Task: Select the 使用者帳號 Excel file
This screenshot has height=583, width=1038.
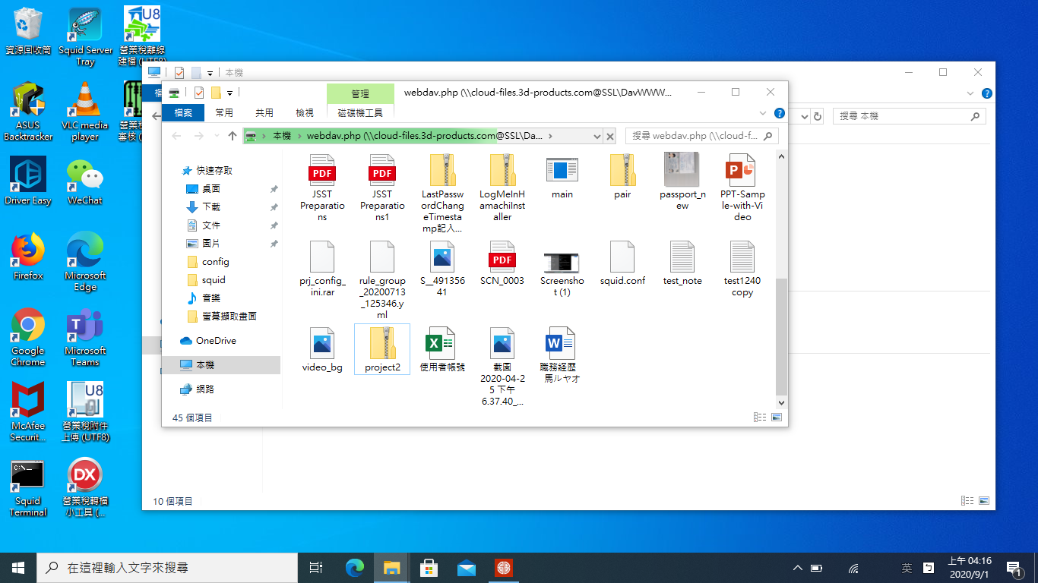Action: coord(442,350)
